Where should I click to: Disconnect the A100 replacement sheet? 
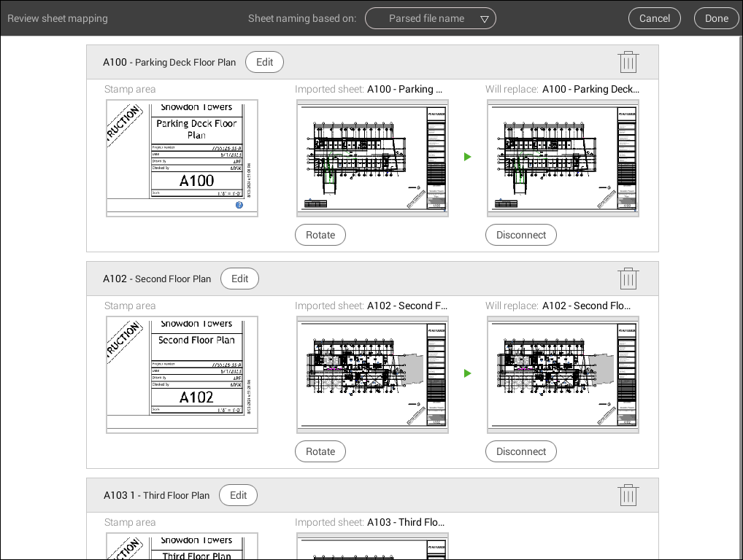click(521, 235)
